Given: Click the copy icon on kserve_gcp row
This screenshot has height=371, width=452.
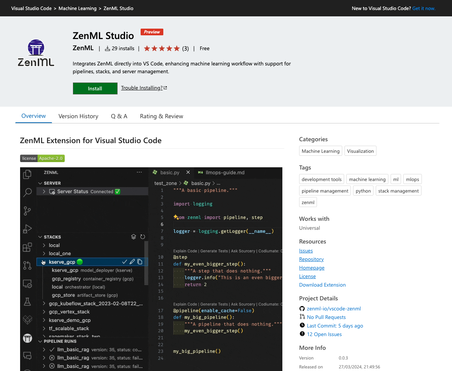Looking at the screenshot, I should (140, 262).
